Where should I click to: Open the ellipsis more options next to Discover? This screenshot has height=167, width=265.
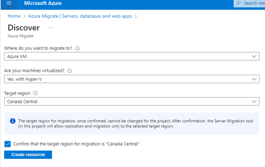pos(51,28)
